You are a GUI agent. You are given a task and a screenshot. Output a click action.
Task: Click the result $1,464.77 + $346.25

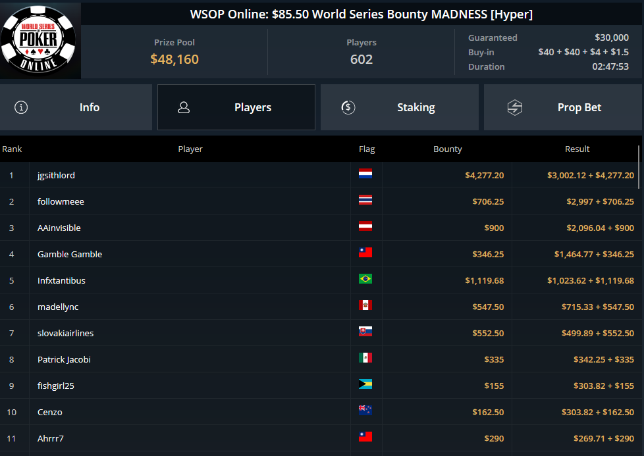click(x=595, y=254)
